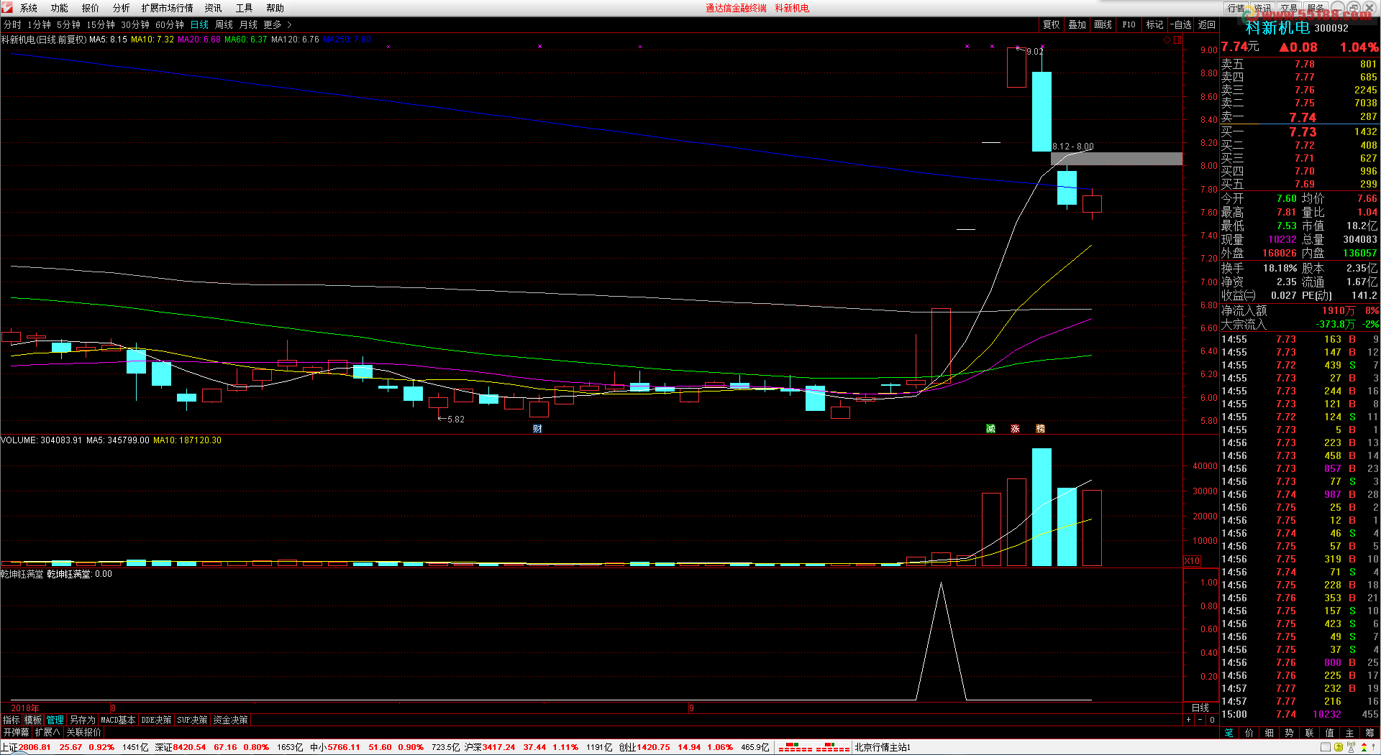The height and width of the screenshot is (755, 1381).
Task: Toggle 开弹幕 bullet comments
Action: coord(17,733)
